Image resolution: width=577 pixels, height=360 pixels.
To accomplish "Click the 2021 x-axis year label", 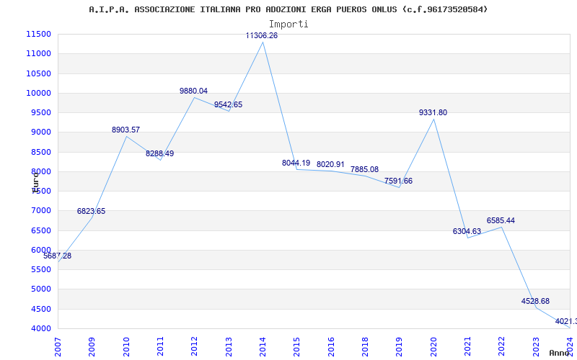I will (x=467, y=346).
